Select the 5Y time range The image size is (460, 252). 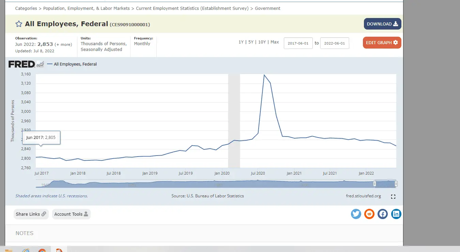coord(251,42)
